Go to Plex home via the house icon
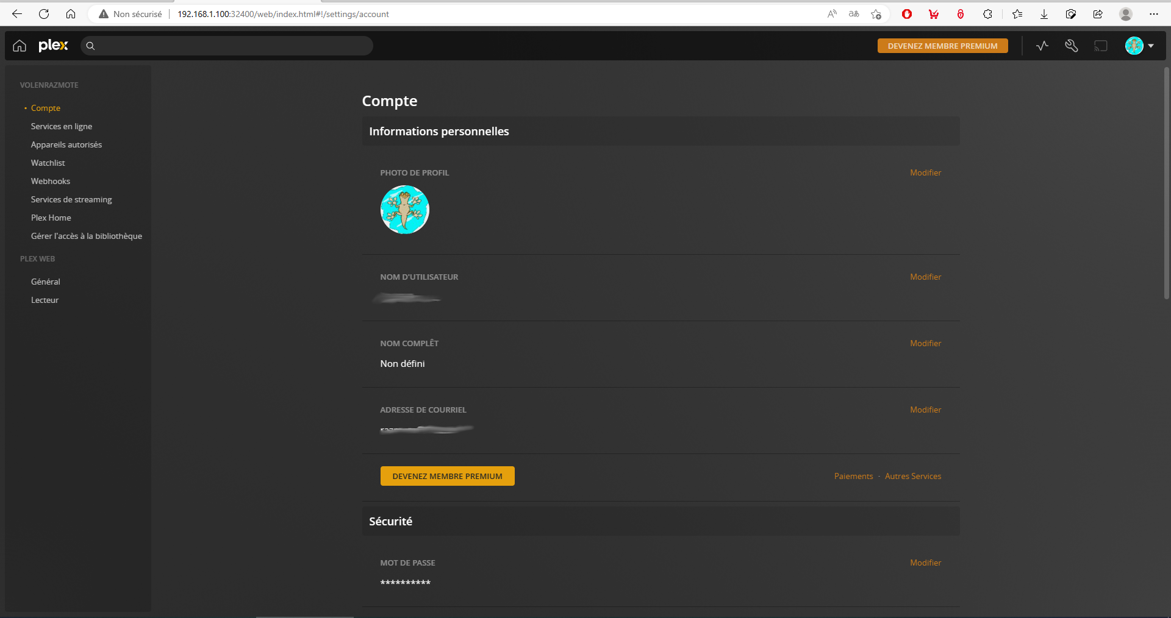 coord(20,46)
